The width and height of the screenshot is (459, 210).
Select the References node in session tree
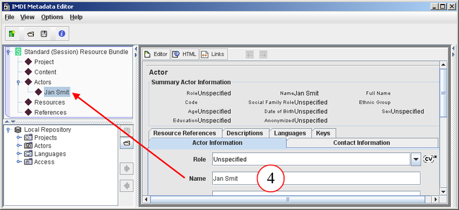point(50,113)
